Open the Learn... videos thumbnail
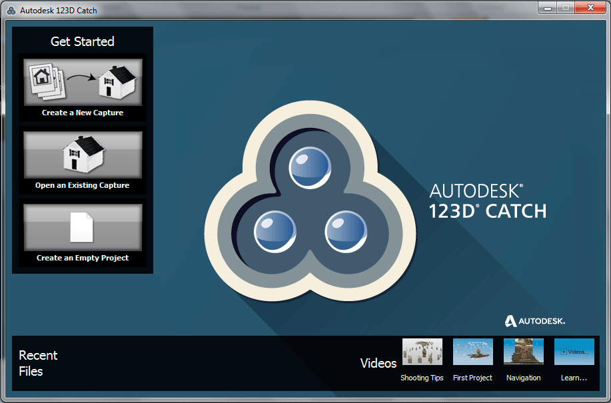 point(574,352)
